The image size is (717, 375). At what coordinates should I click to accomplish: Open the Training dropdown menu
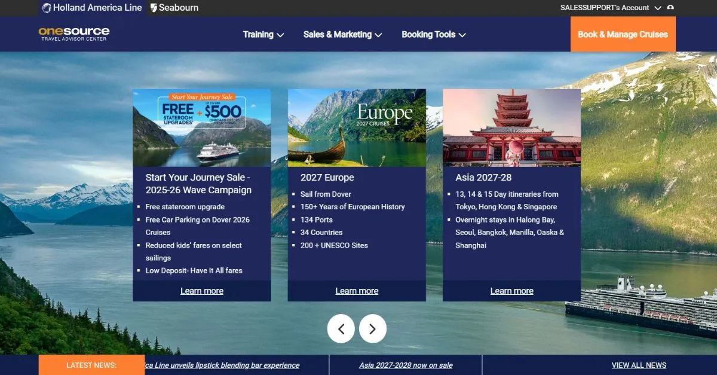pyautogui.click(x=263, y=34)
